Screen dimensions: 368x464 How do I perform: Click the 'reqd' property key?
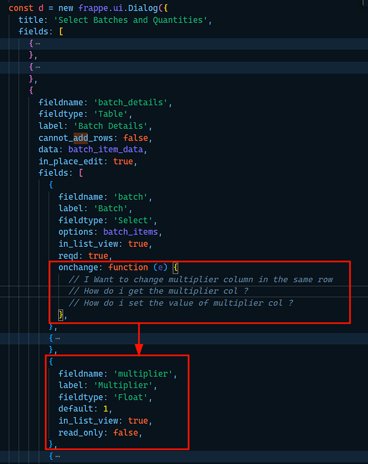pos(68,256)
